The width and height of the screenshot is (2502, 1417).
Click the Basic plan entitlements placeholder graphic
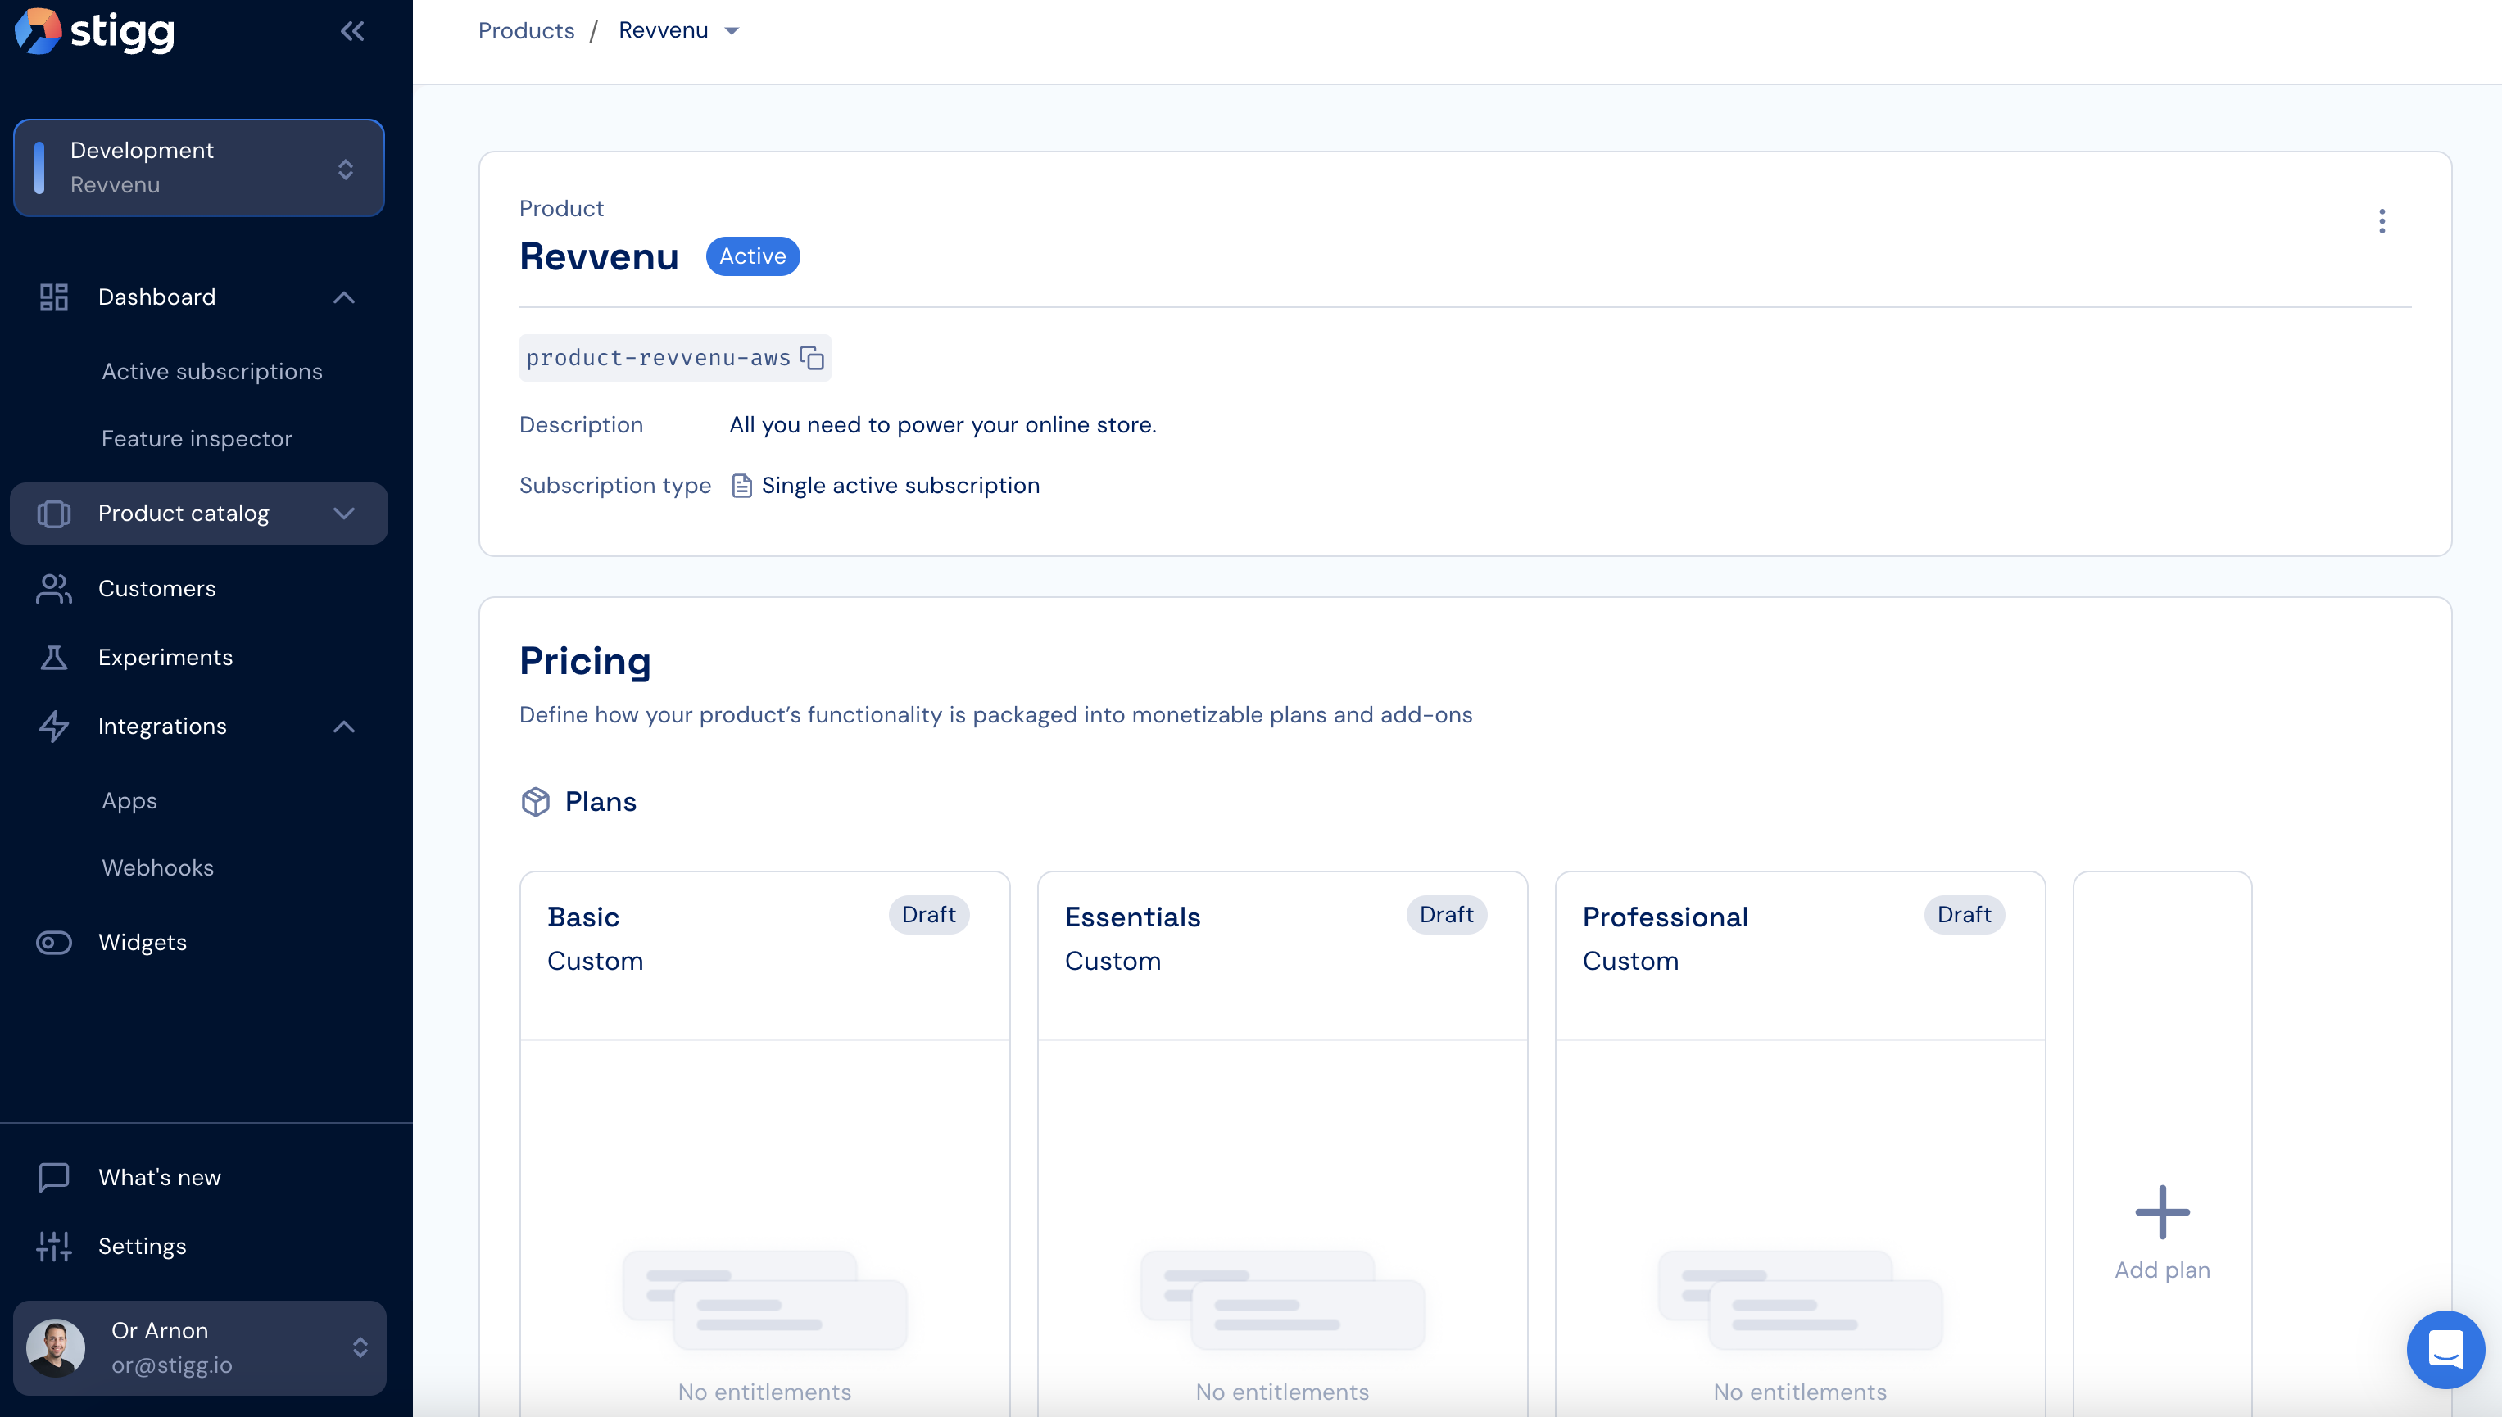coord(765,1299)
